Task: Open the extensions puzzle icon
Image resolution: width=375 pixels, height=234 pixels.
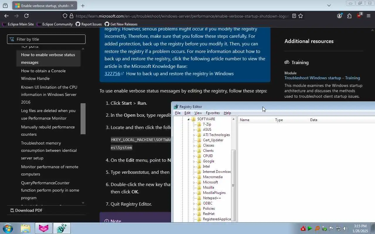Action: click(349, 16)
